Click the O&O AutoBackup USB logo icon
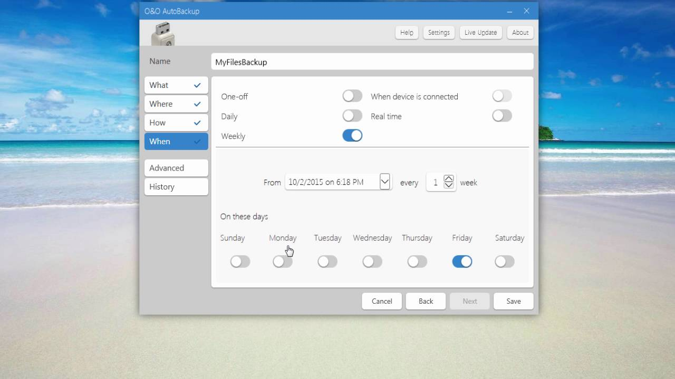This screenshot has width=675, height=379. (x=163, y=34)
